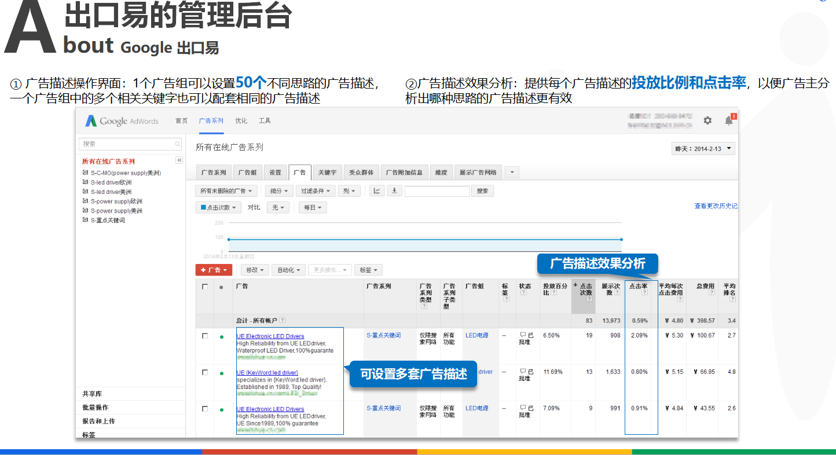
Task: Click the red +广告 button
Action: pos(214,270)
